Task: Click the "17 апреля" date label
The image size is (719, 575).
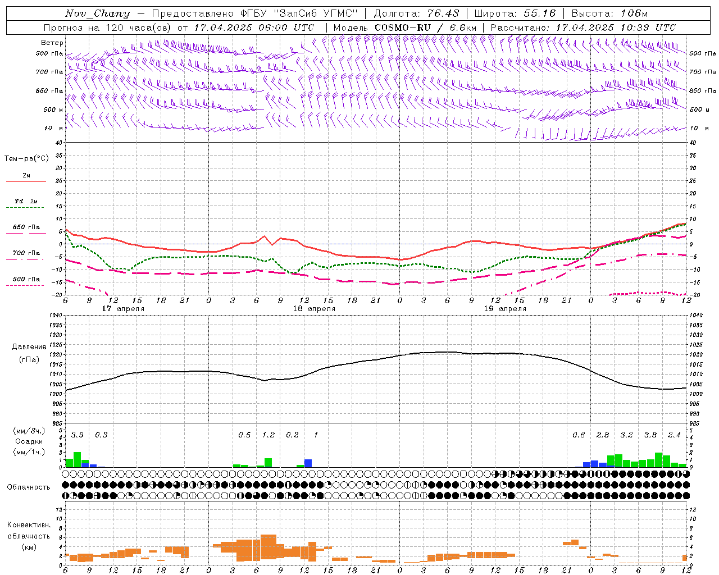Action: 123,309
